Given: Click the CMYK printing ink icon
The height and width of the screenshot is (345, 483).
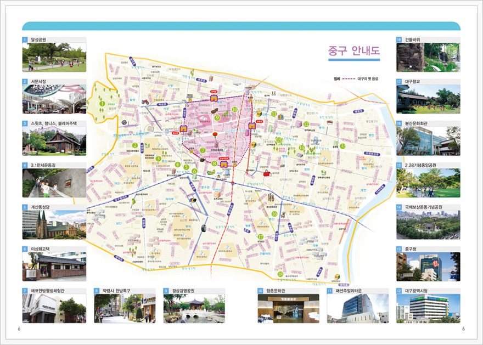Looking at the screenshot, I should pyautogui.click(x=193, y=200).
